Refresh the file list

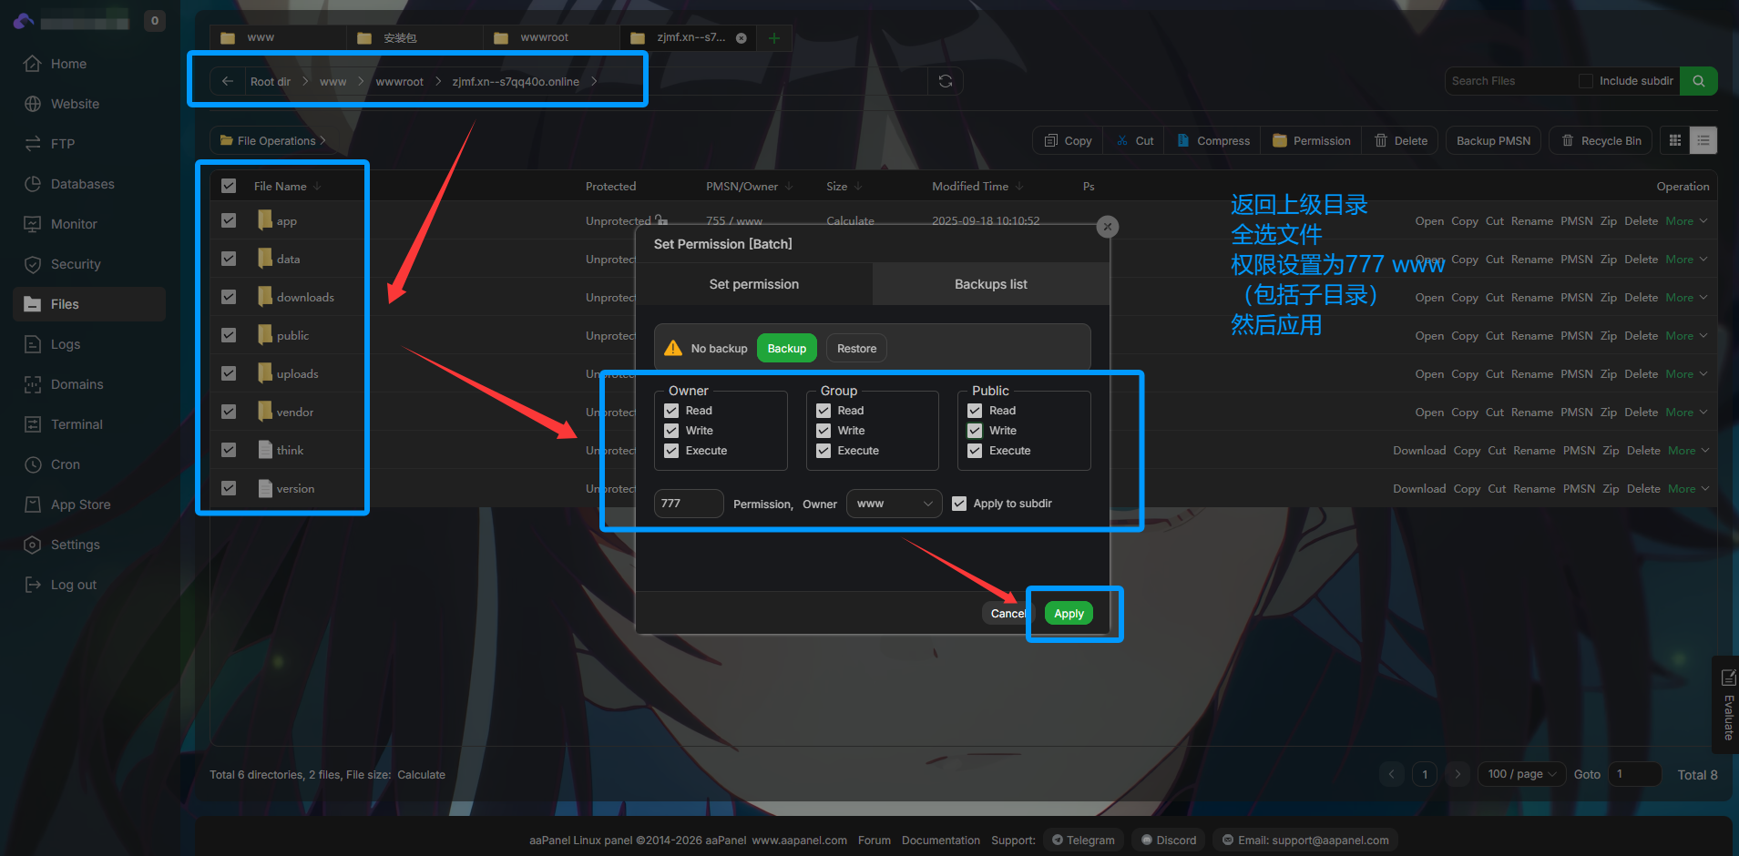click(946, 81)
